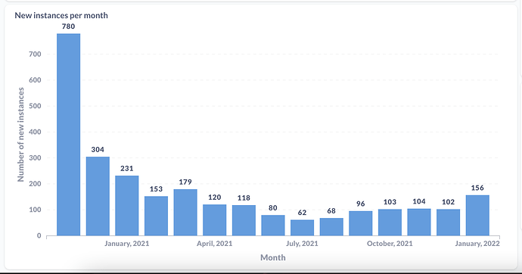Click the 300 y-axis tick label
This screenshot has height=274, width=522.
click(x=35, y=157)
